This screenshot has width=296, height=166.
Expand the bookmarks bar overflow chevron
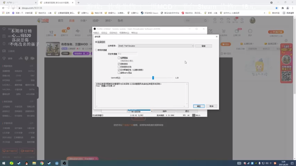264,13
